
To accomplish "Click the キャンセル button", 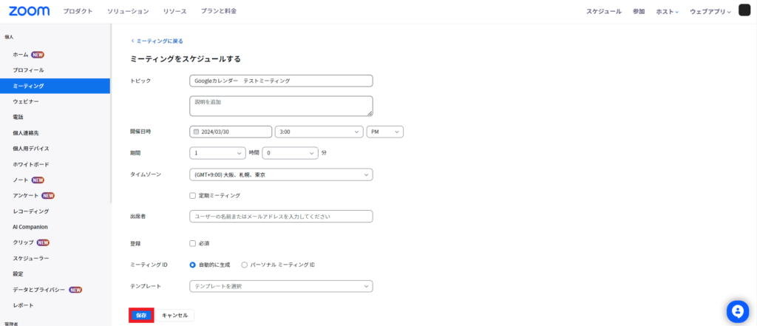I will (x=174, y=316).
